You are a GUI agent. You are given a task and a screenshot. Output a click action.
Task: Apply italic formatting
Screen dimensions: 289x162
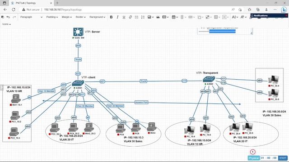117,17
